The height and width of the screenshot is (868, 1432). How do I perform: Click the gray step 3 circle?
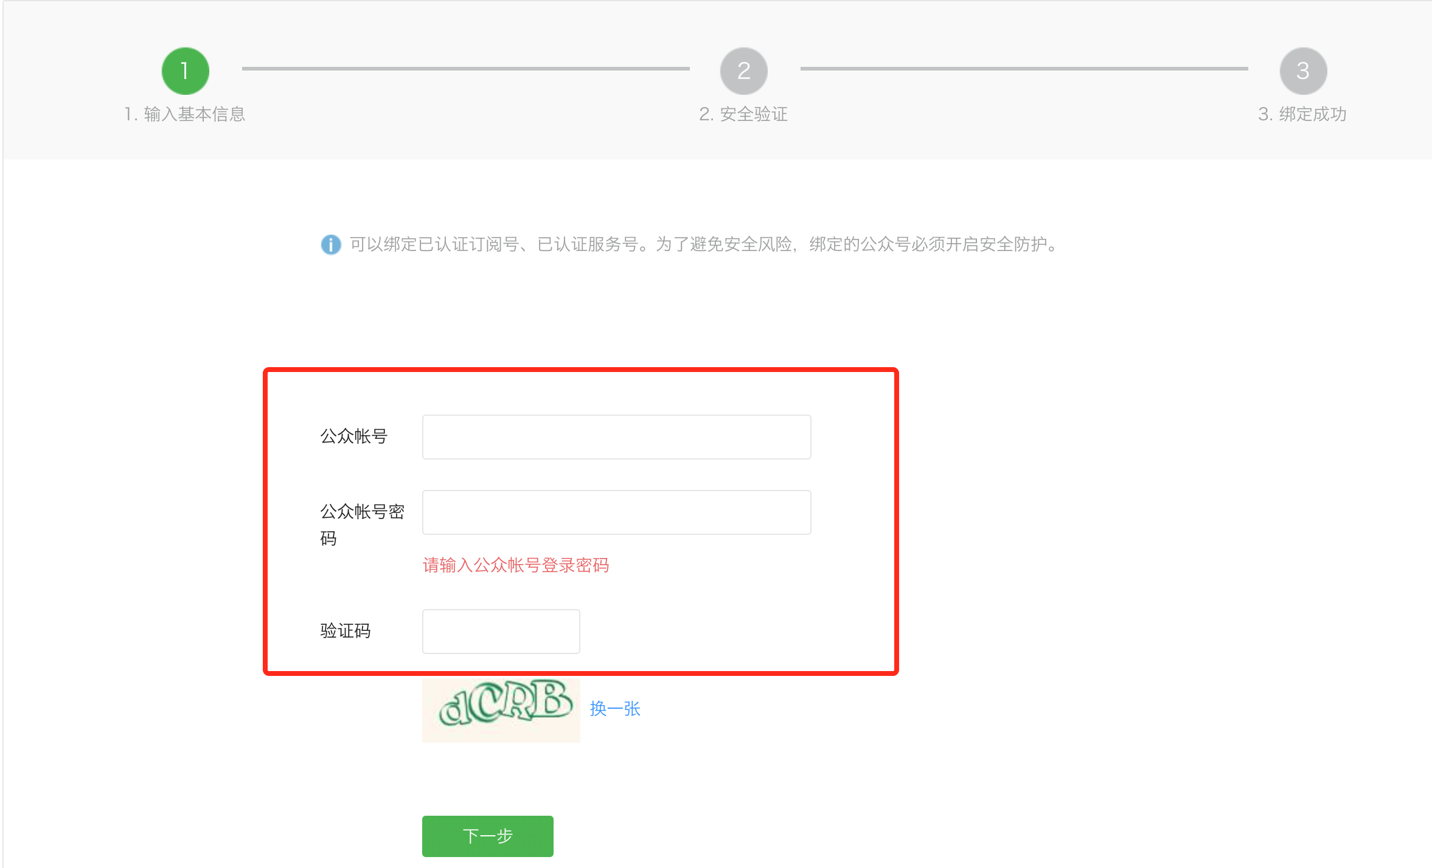tap(1302, 71)
